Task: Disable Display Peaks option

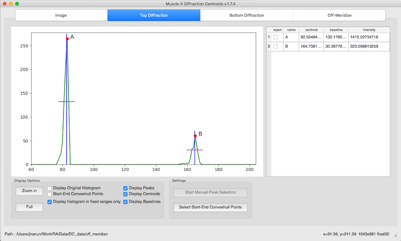Action: [x=125, y=188]
